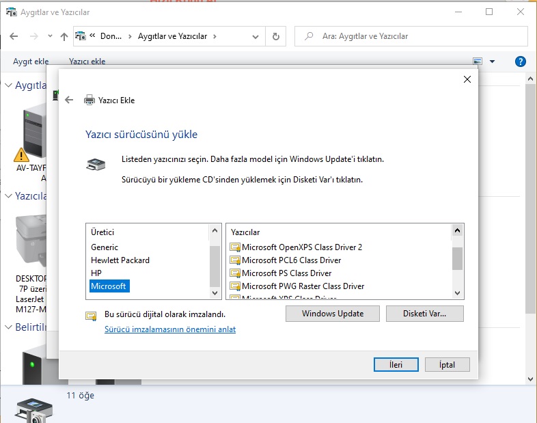Go back in the Yazıcı Ekle wizard

69,100
